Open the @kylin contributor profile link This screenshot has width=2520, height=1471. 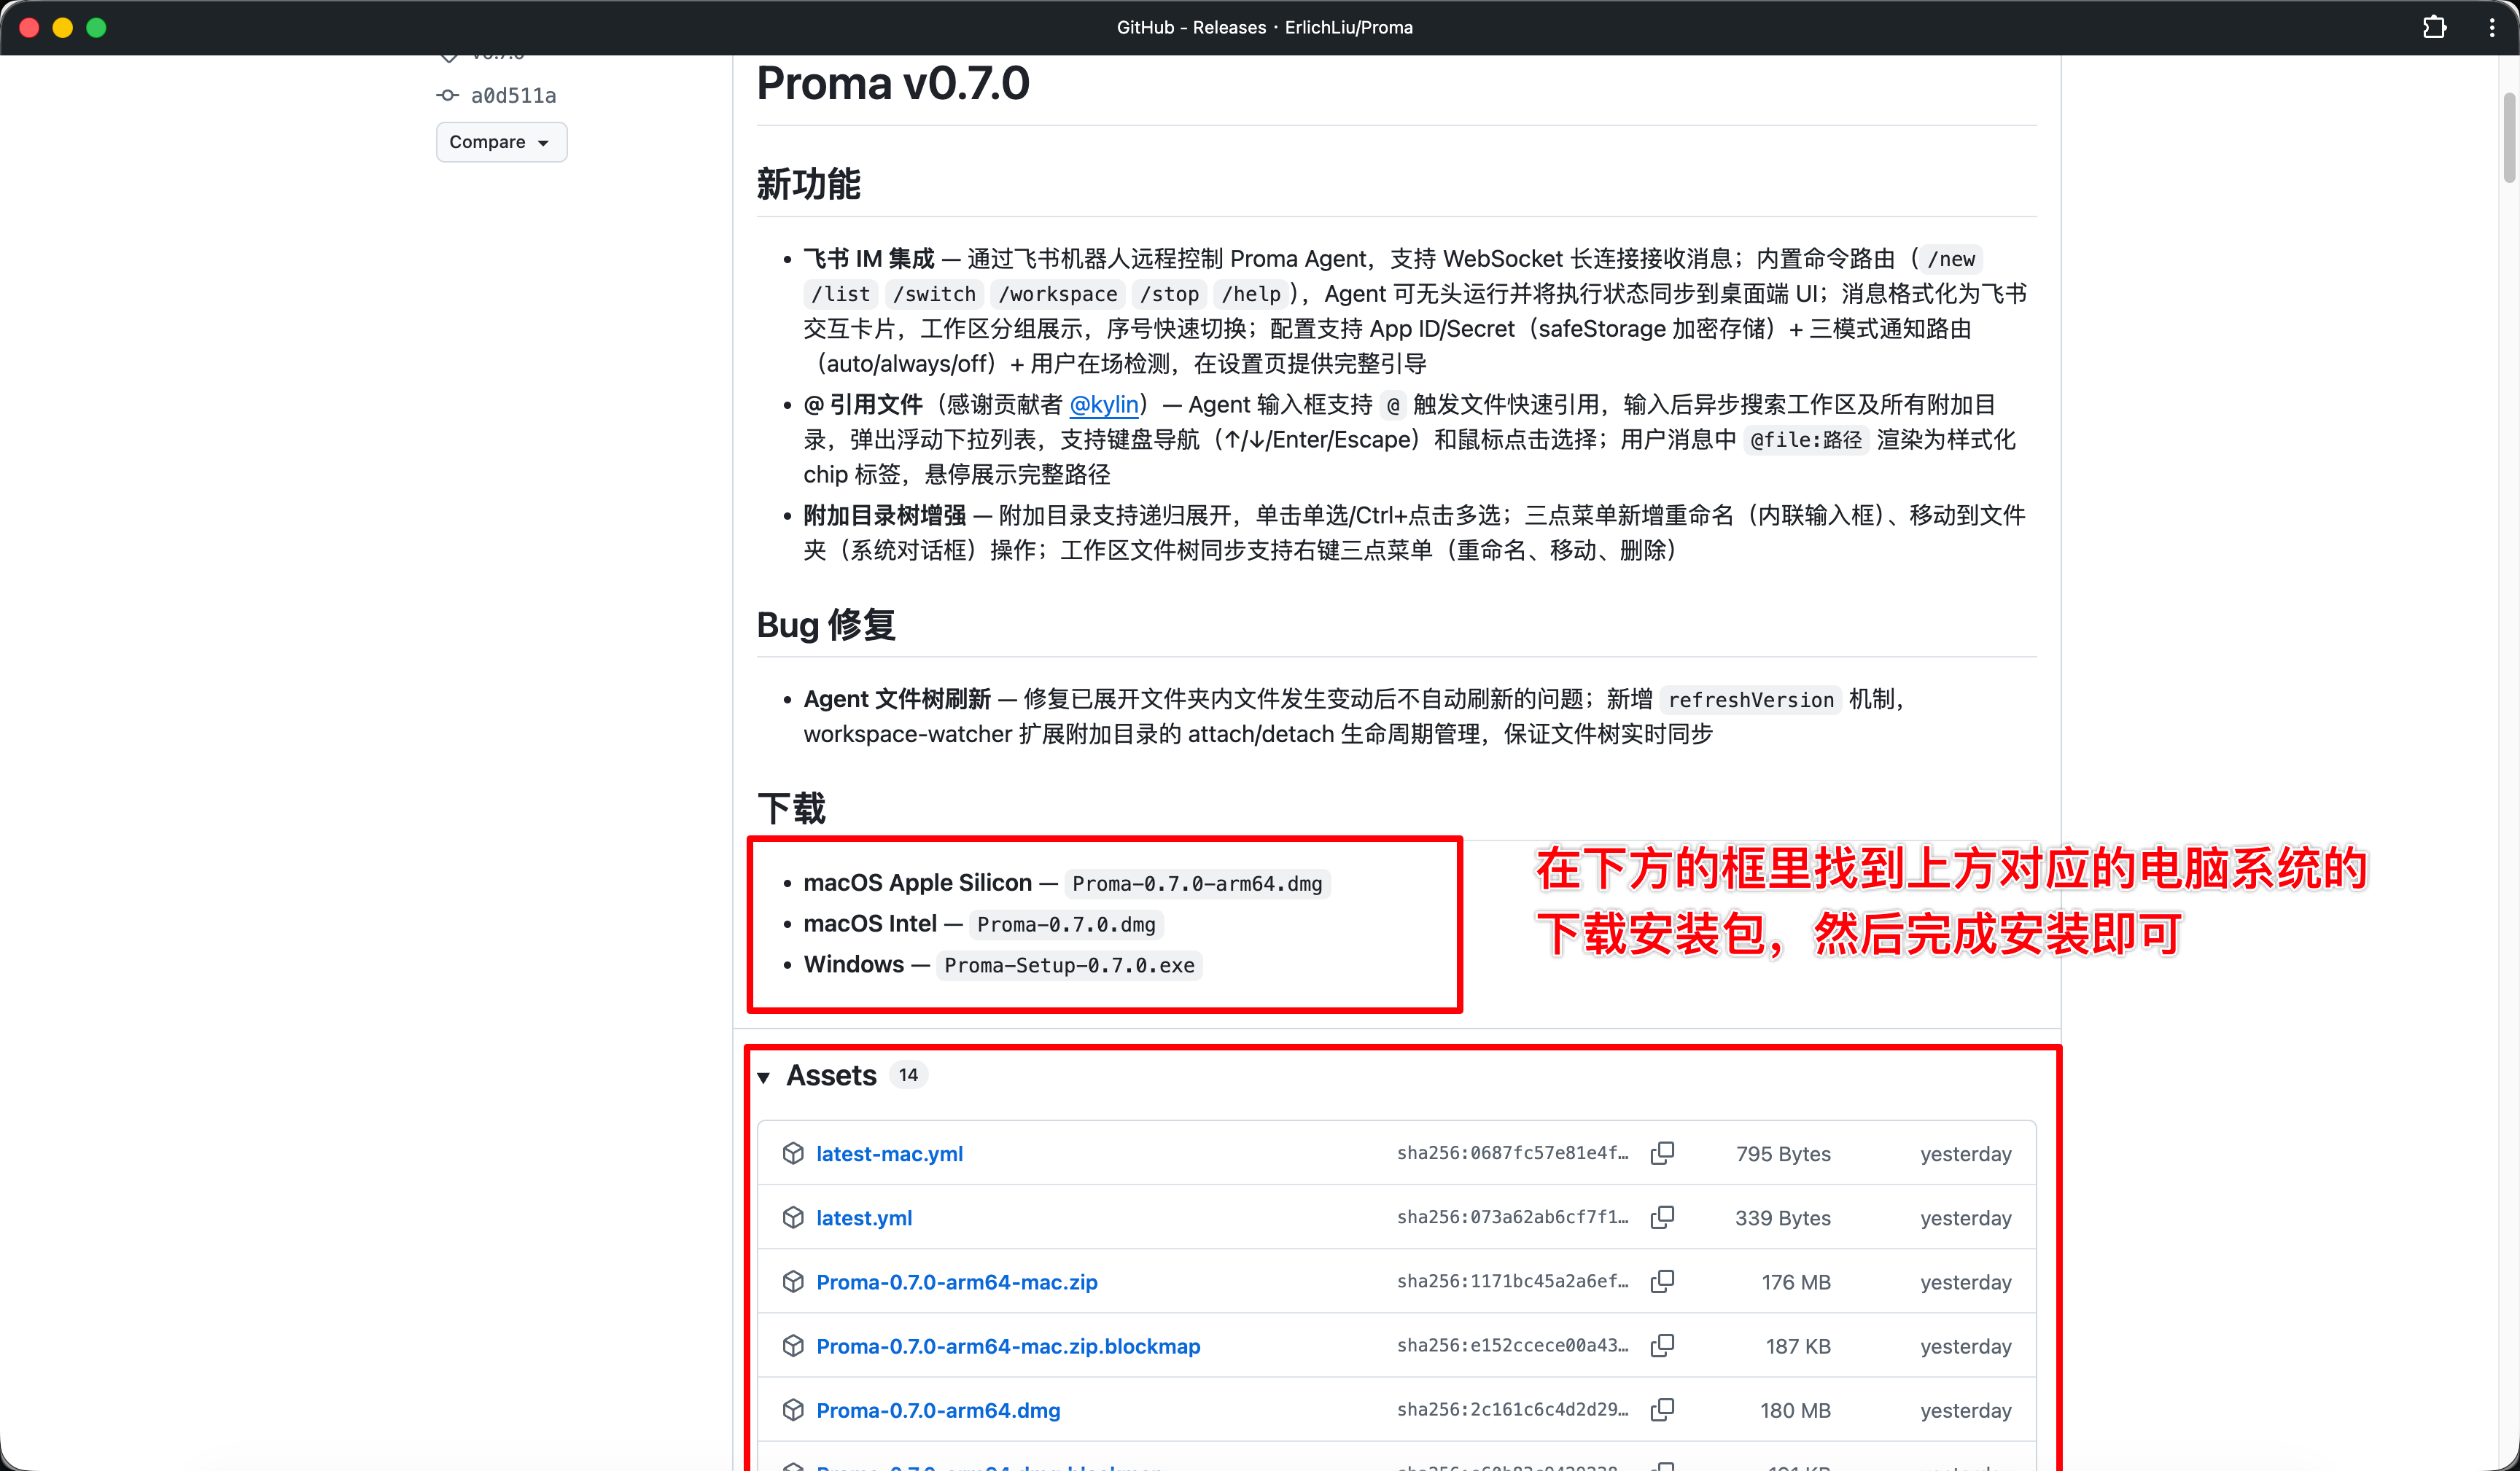[x=1104, y=404]
